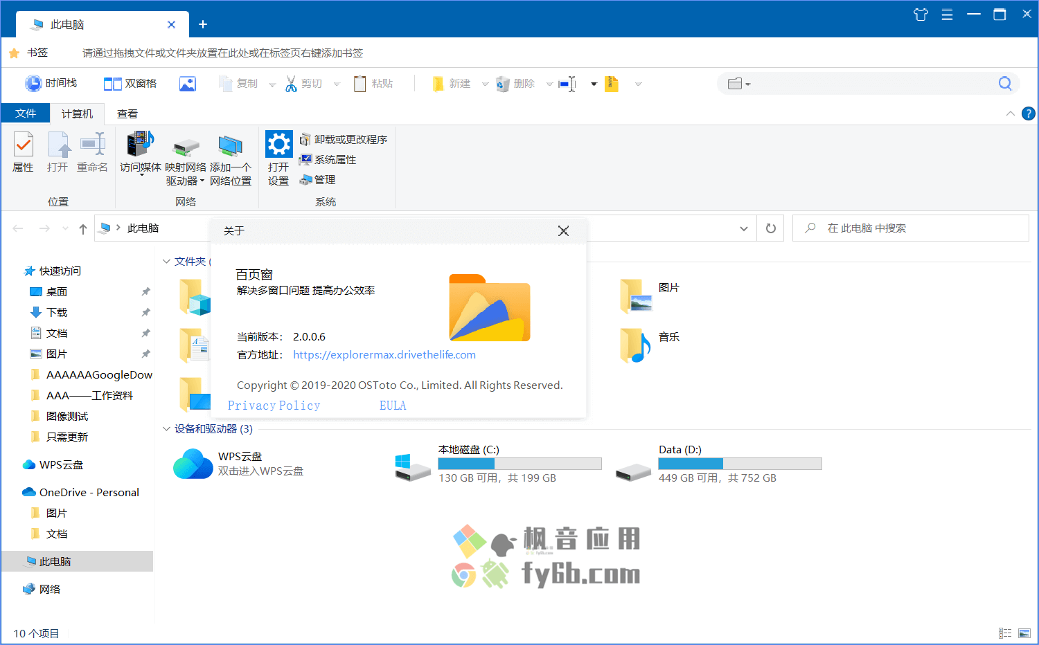Click the 新建 new folder button

pos(451,84)
